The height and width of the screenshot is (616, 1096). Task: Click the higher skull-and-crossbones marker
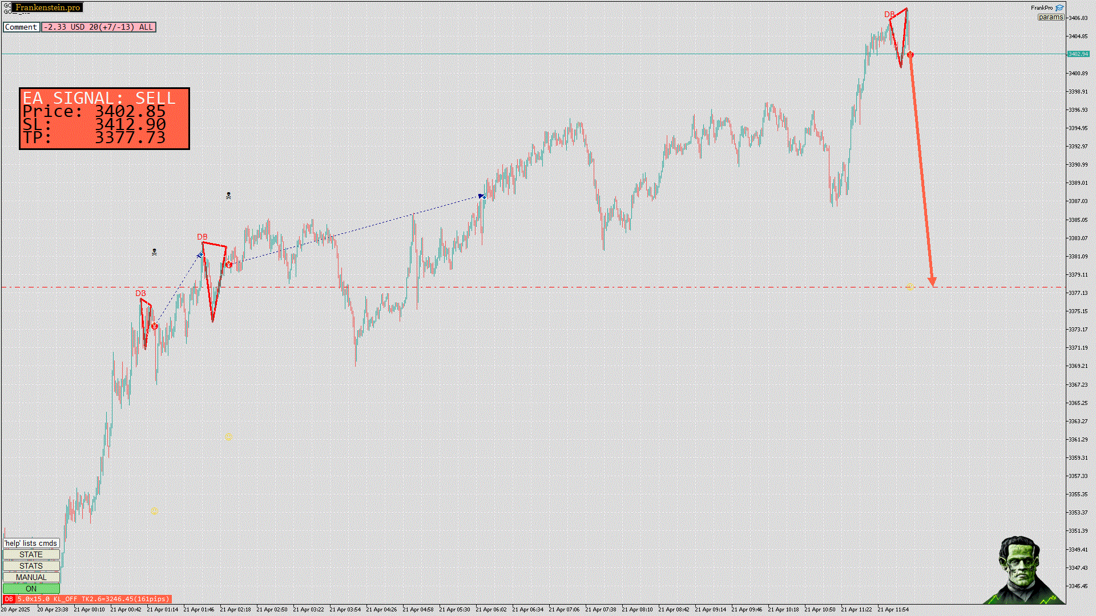(228, 196)
